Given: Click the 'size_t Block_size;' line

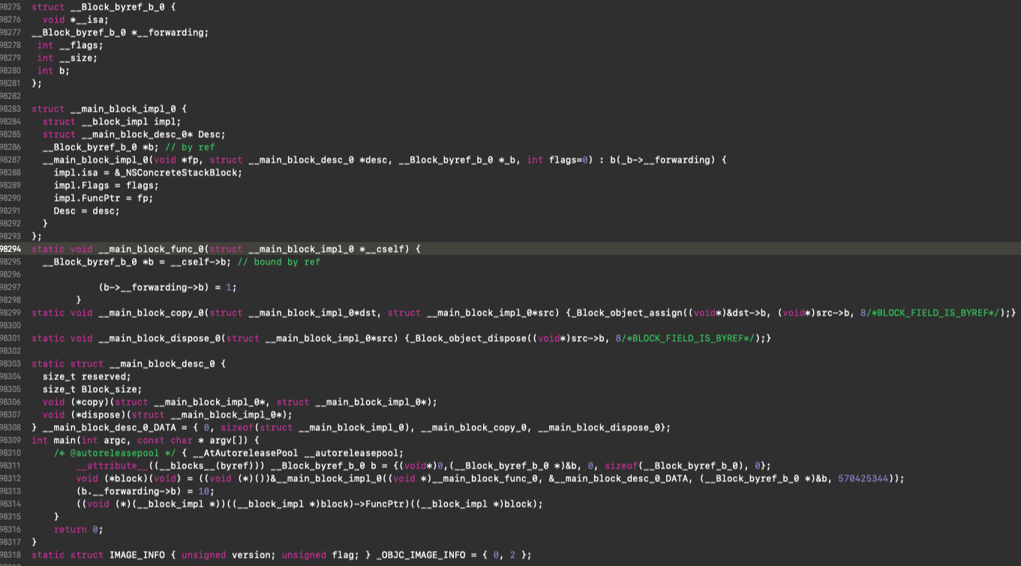Looking at the screenshot, I should (92, 389).
